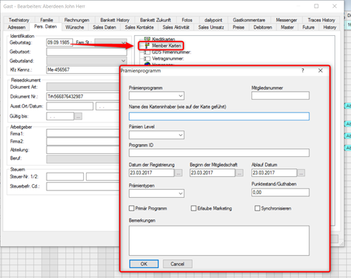This screenshot has width=351, height=278.
Task: Switch to the dailypoint tab
Action: click(x=213, y=20)
